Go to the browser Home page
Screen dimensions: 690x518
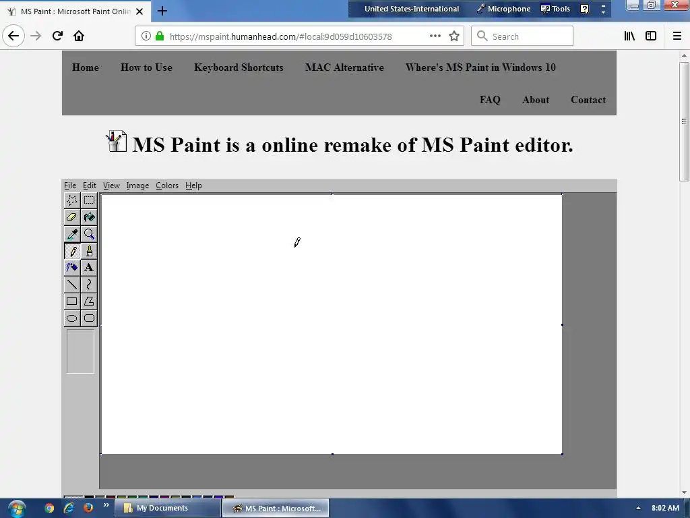79,36
